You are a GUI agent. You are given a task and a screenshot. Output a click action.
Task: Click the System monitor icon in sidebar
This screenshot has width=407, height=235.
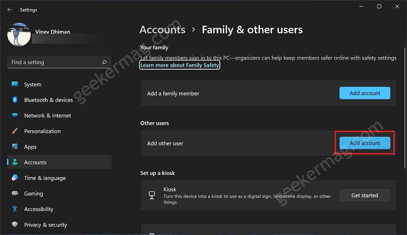[x=15, y=84]
